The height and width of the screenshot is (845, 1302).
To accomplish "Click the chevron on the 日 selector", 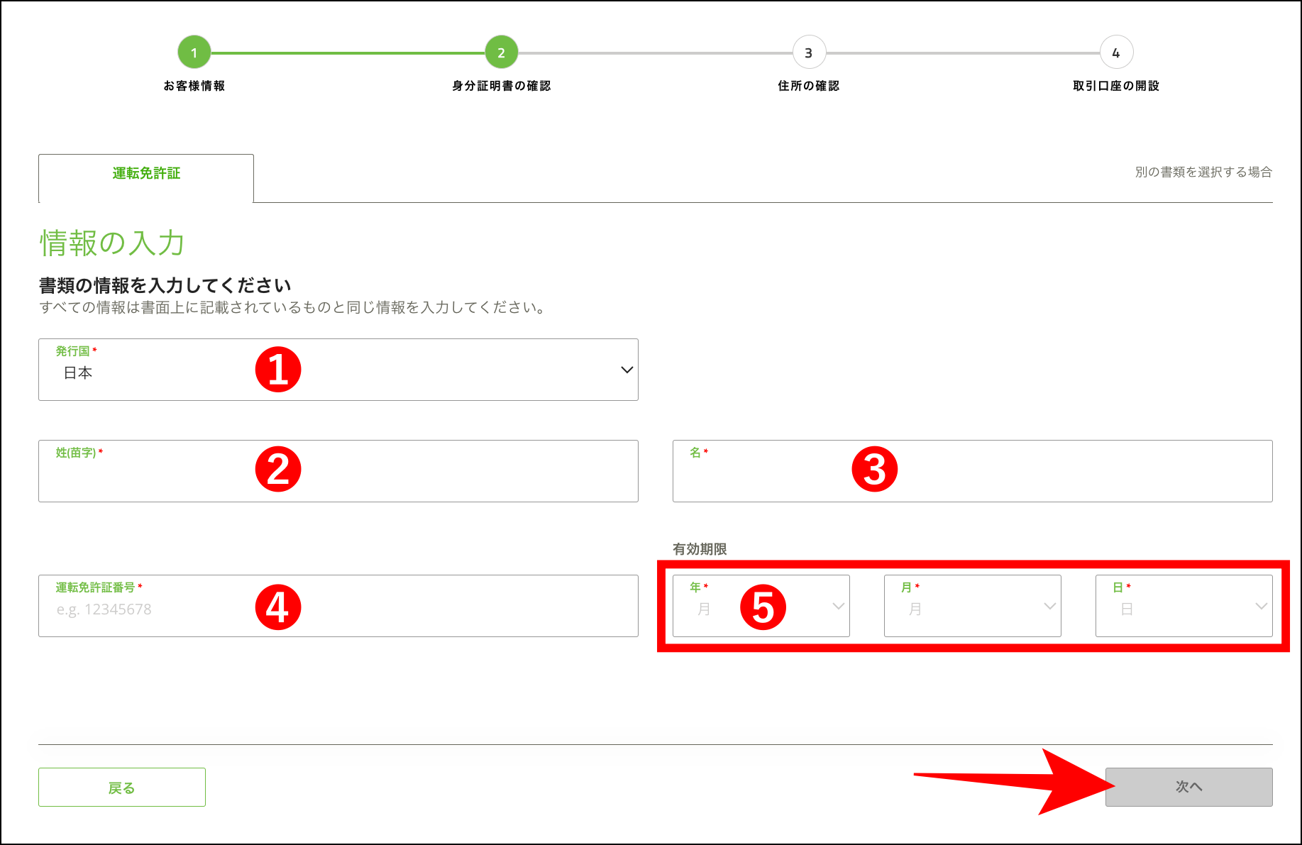I will tap(1262, 606).
